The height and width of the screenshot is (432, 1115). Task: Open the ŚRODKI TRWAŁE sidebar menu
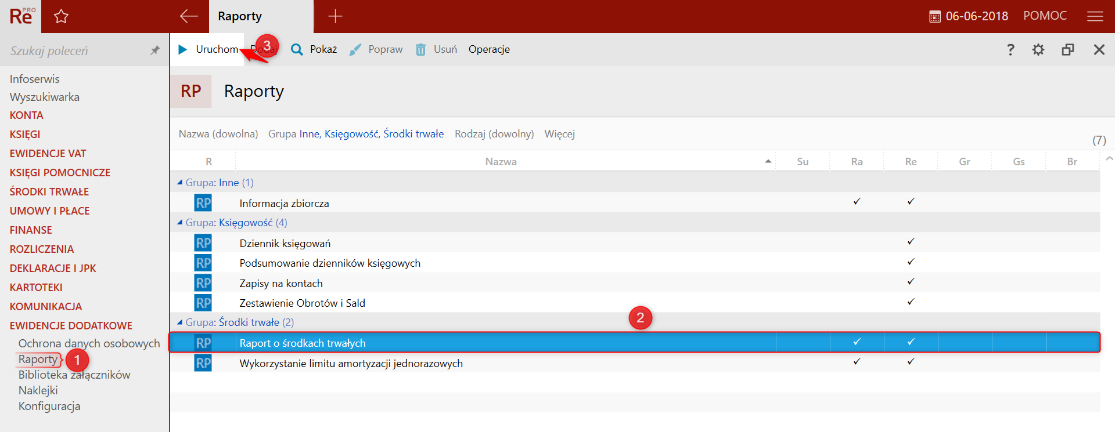tap(49, 192)
